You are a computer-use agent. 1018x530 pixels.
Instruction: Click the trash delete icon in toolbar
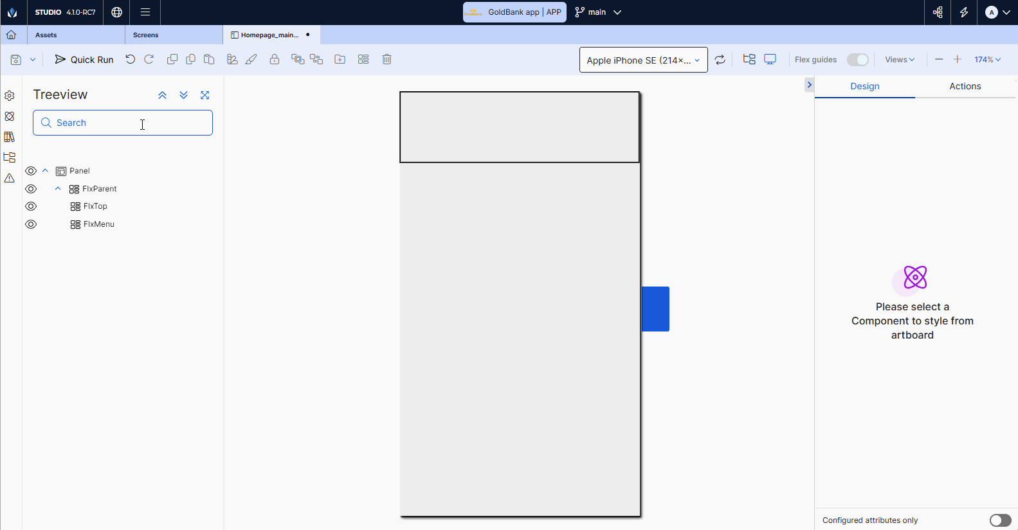[386, 59]
